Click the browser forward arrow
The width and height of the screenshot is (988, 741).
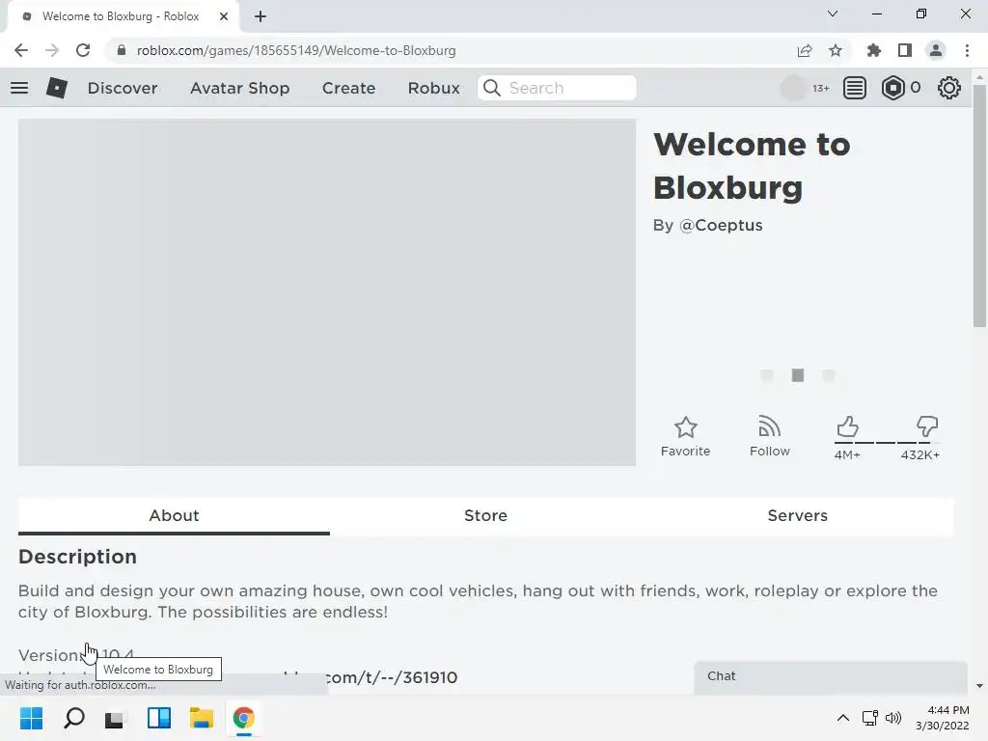(x=52, y=50)
